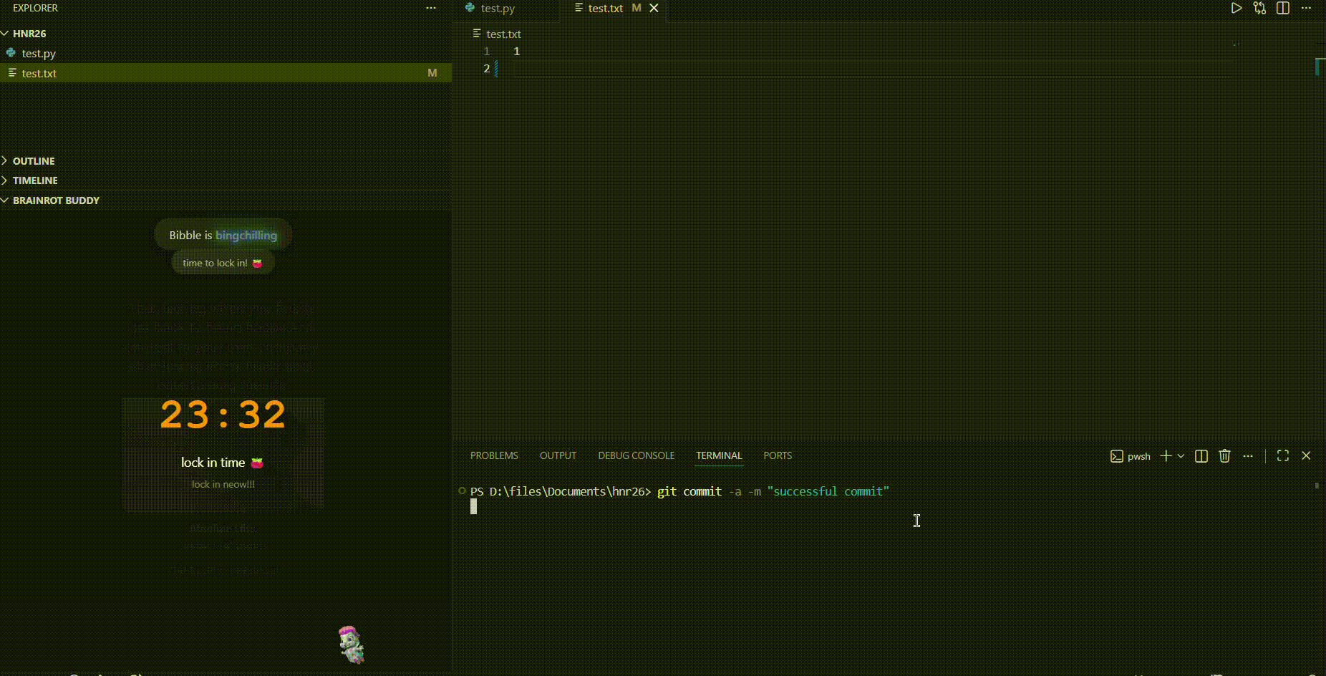Split the editor to the right
Image resolution: width=1326 pixels, height=676 pixels.
[x=1283, y=8]
